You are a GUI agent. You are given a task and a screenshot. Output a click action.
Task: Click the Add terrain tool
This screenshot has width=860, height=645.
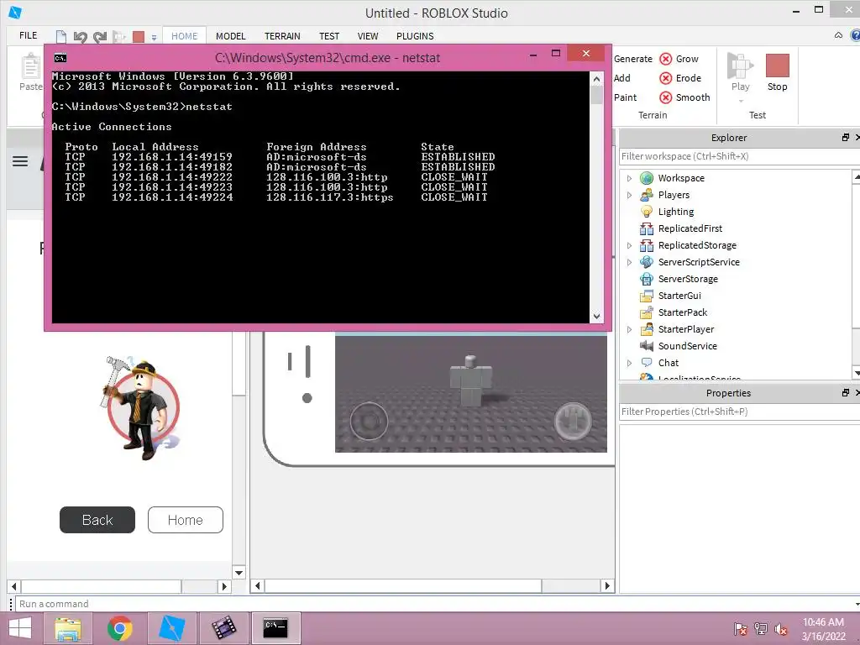pyautogui.click(x=622, y=78)
